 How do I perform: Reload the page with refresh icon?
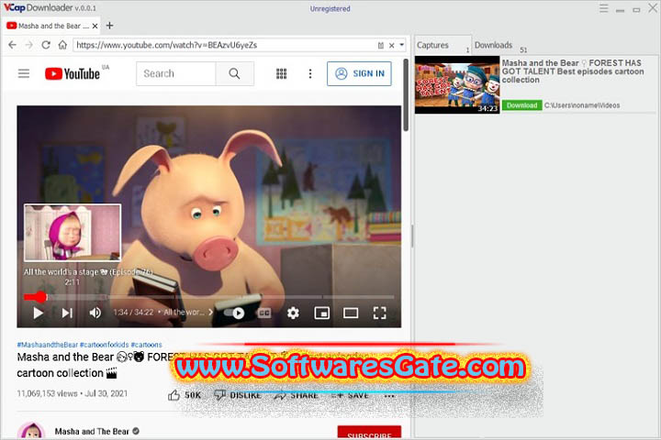[46, 45]
